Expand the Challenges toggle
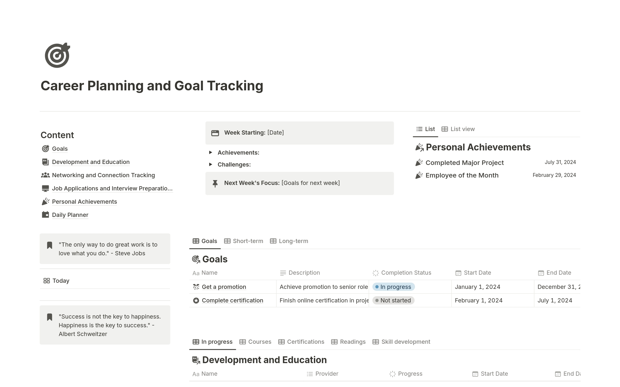The width and height of the screenshot is (620, 387). coord(211,164)
